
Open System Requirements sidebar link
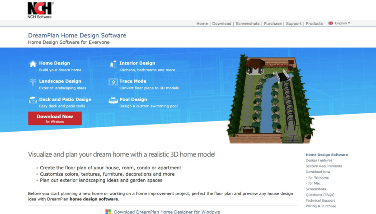(x=324, y=166)
